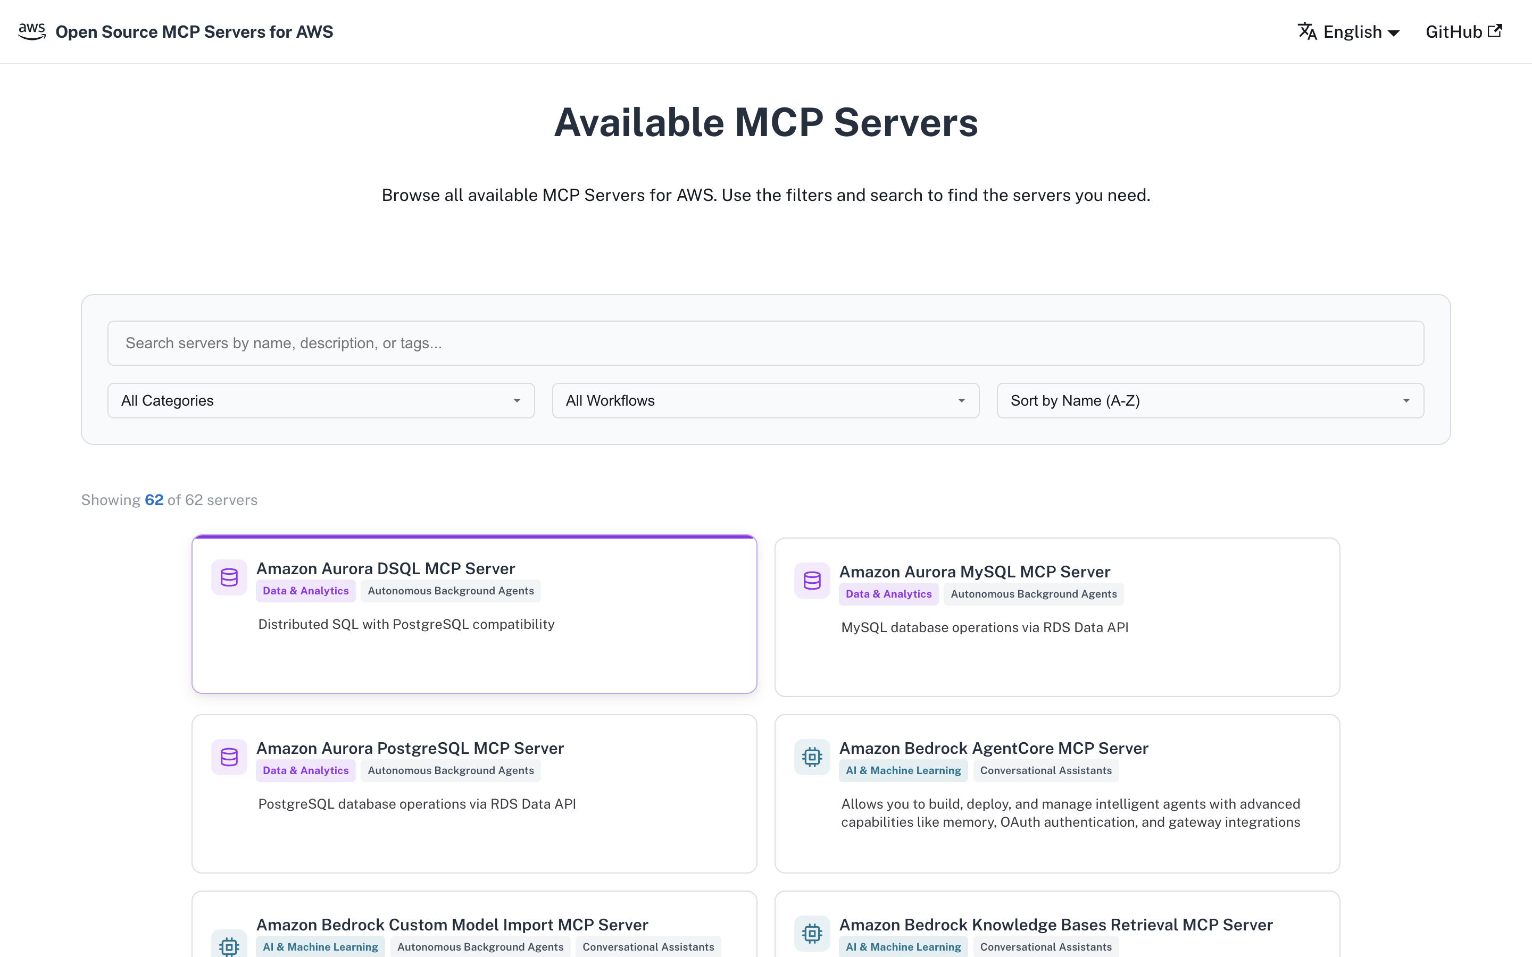
Task: Click the Bedrock Custom Model Import chip icon
Action: pyautogui.click(x=229, y=943)
